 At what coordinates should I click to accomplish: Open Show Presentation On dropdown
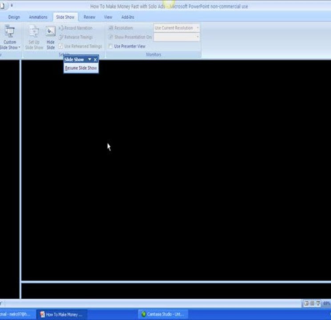(177, 37)
